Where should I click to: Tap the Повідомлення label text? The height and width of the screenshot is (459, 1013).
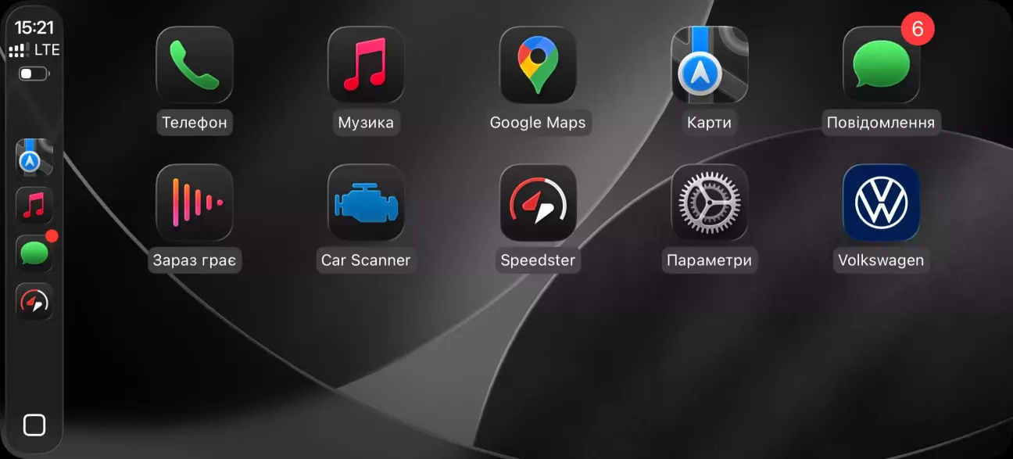(x=881, y=123)
